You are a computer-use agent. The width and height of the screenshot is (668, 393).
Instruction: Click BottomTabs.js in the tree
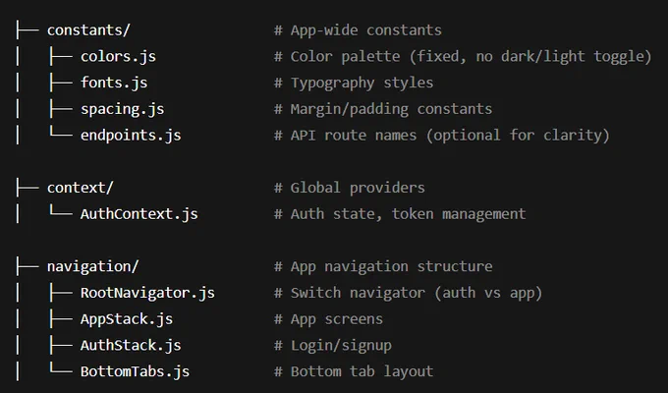[135, 371]
